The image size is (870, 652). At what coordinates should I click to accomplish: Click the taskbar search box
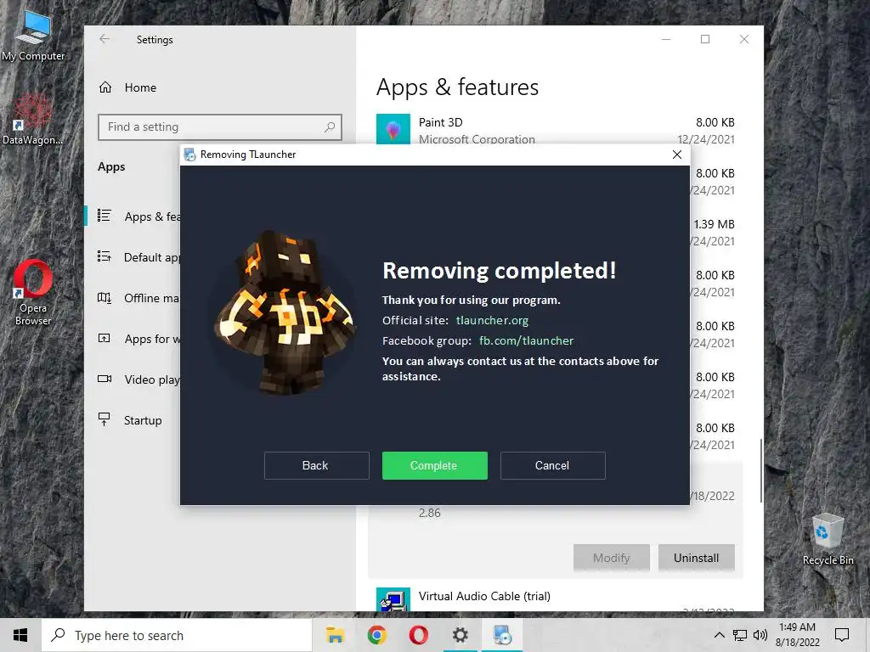click(x=177, y=635)
